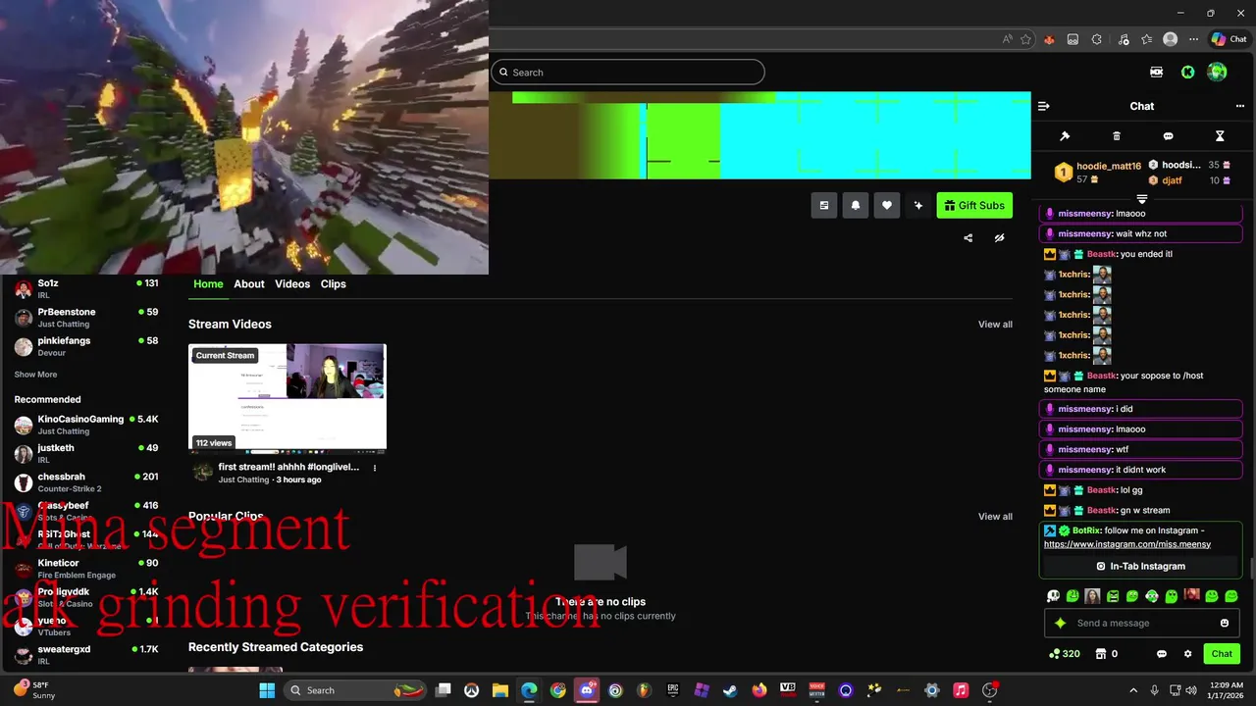
Task: Add page to favorites with star icon
Action: 1026,39
